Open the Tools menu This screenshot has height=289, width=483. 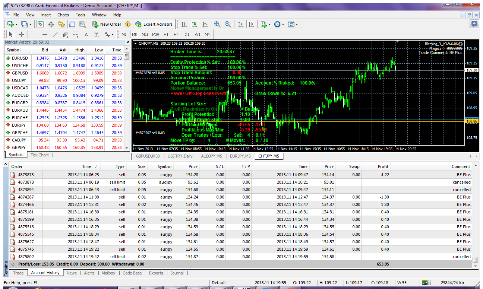click(x=80, y=15)
